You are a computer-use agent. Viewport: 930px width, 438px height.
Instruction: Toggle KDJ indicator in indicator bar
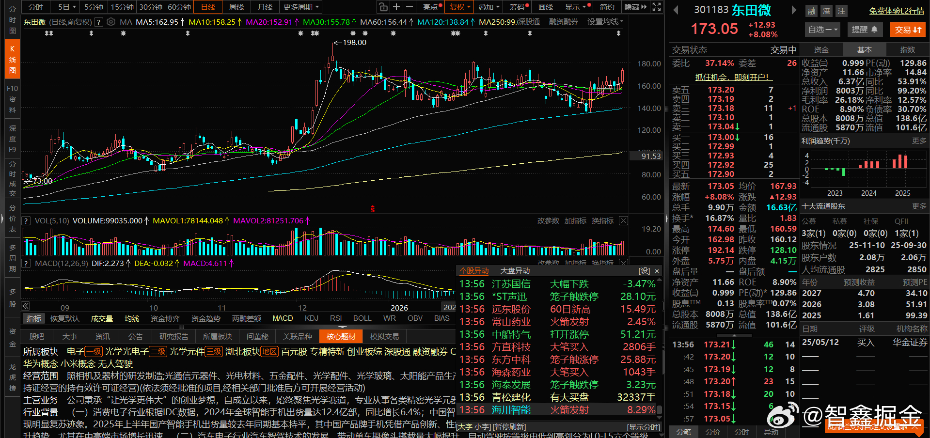pyautogui.click(x=312, y=318)
